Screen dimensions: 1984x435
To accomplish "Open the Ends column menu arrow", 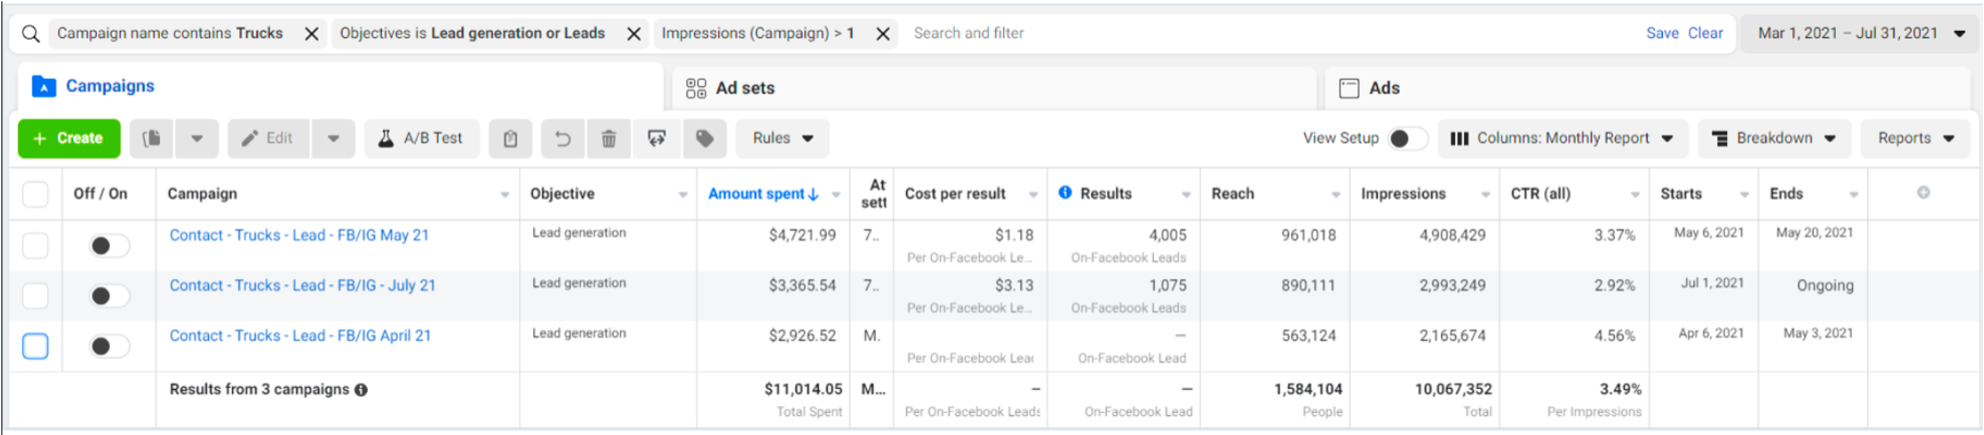I will click(1853, 195).
